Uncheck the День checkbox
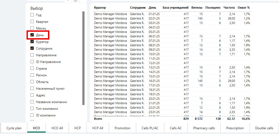Viewport: 279px width, 134px height. 32,35
